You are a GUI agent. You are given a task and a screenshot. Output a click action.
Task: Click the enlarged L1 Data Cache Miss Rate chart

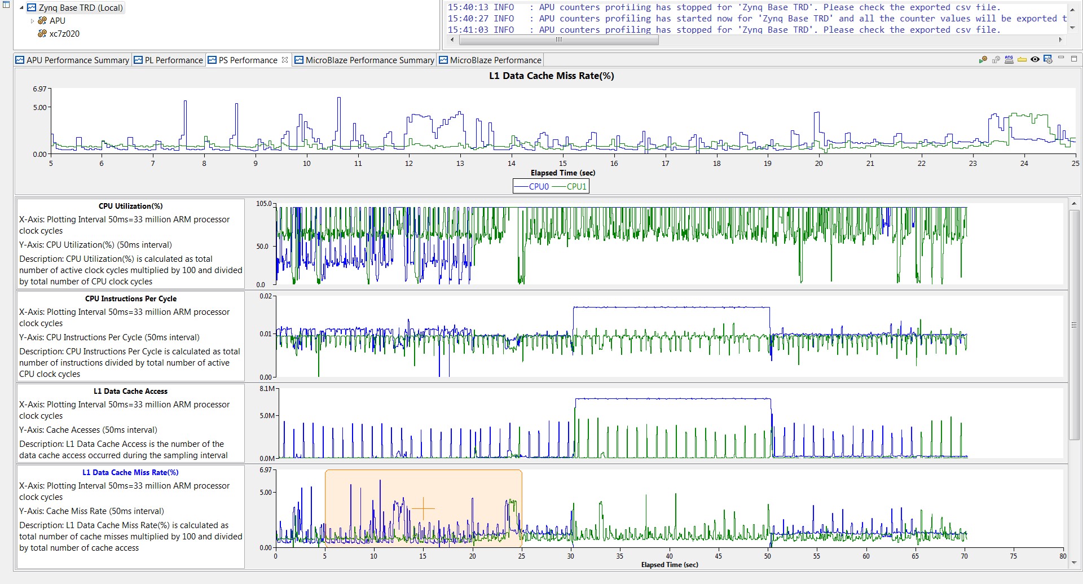pos(563,121)
